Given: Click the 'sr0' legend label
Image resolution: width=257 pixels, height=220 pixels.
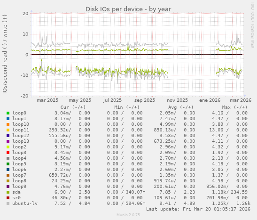Looking at the screenshot, I should tap(16, 198).
